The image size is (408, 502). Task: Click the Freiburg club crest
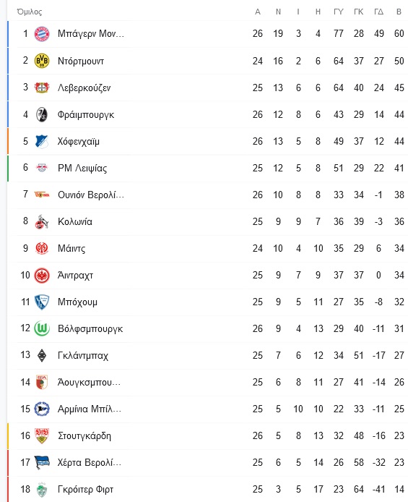coord(42,114)
